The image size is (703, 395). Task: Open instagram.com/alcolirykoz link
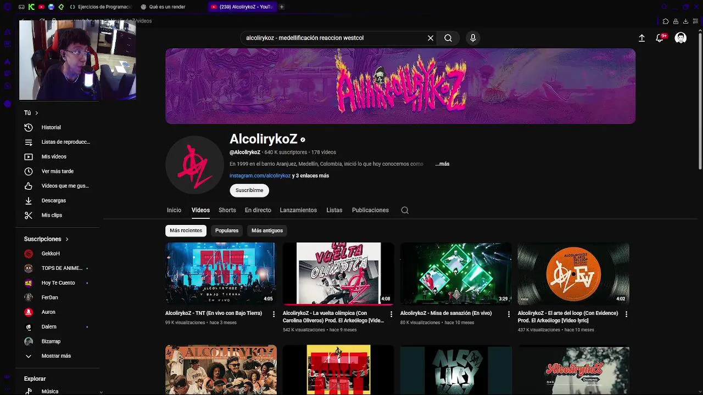click(260, 176)
